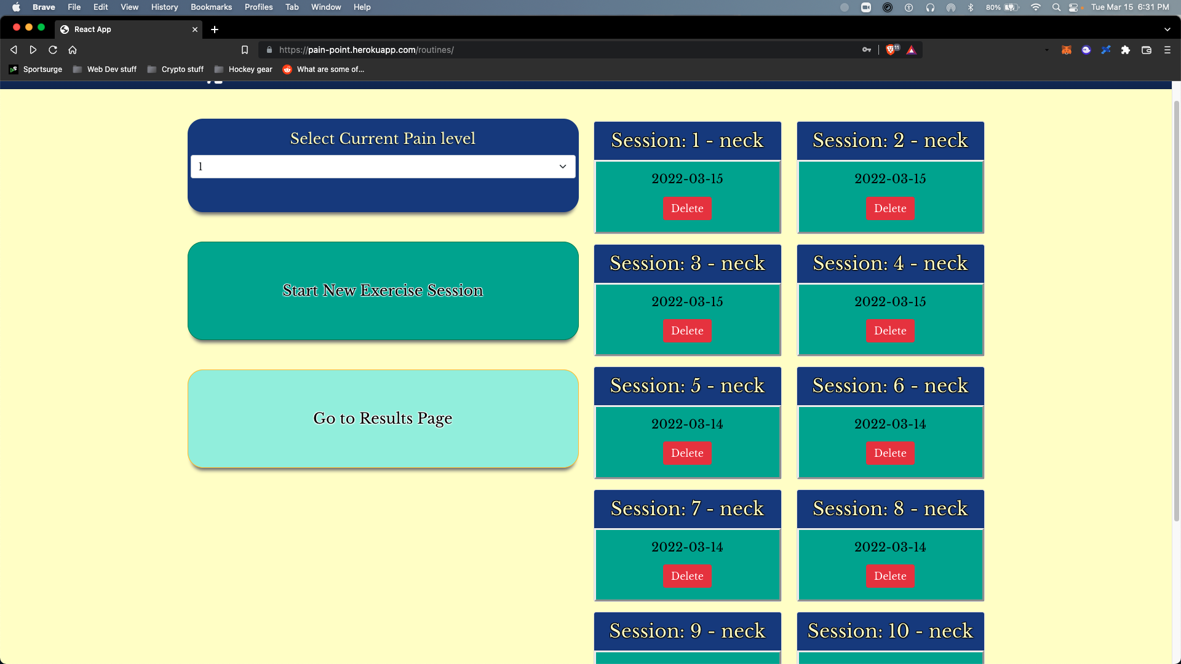
Task: Open the Bookmarks menu
Action: (211, 7)
